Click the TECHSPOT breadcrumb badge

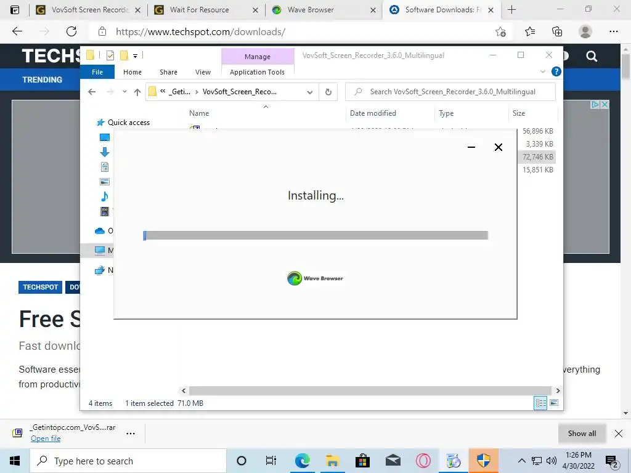coord(40,287)
